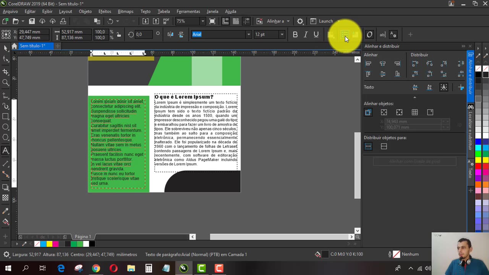The height and width of the screenshot is (275, 489).
Task: Click the New document icon
Action: [5, 21]
